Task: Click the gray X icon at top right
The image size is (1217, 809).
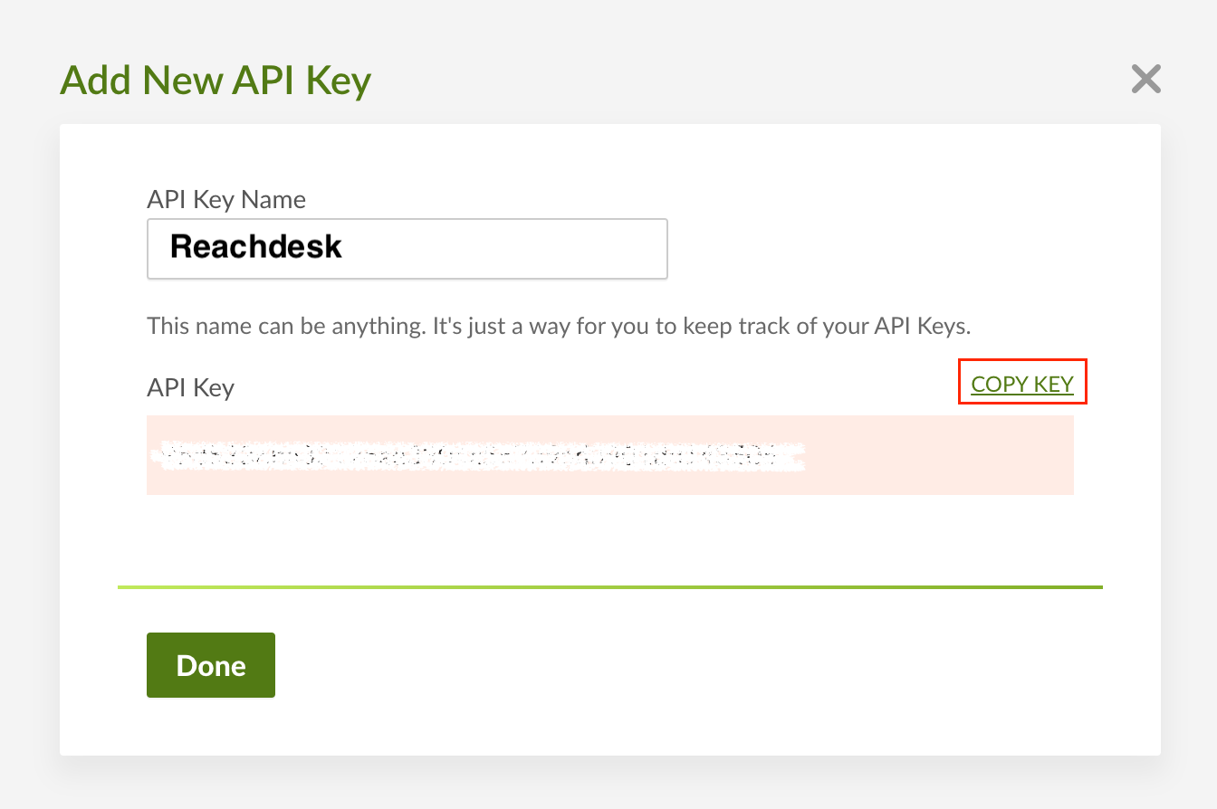Action: click(1145, 79)
